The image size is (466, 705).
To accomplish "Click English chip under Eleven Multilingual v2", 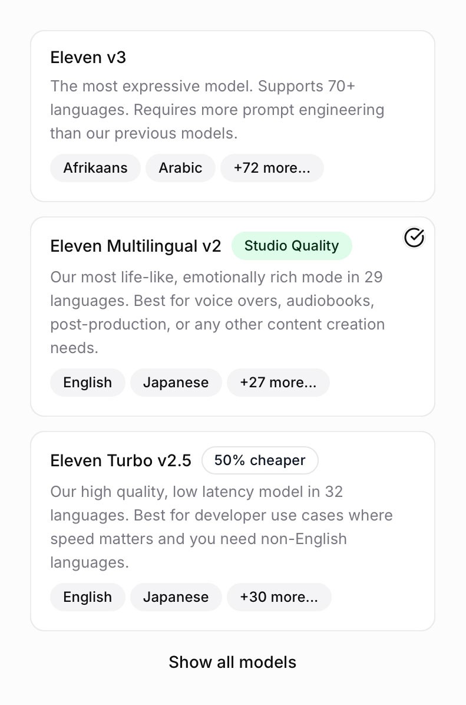I will [87, 383].
